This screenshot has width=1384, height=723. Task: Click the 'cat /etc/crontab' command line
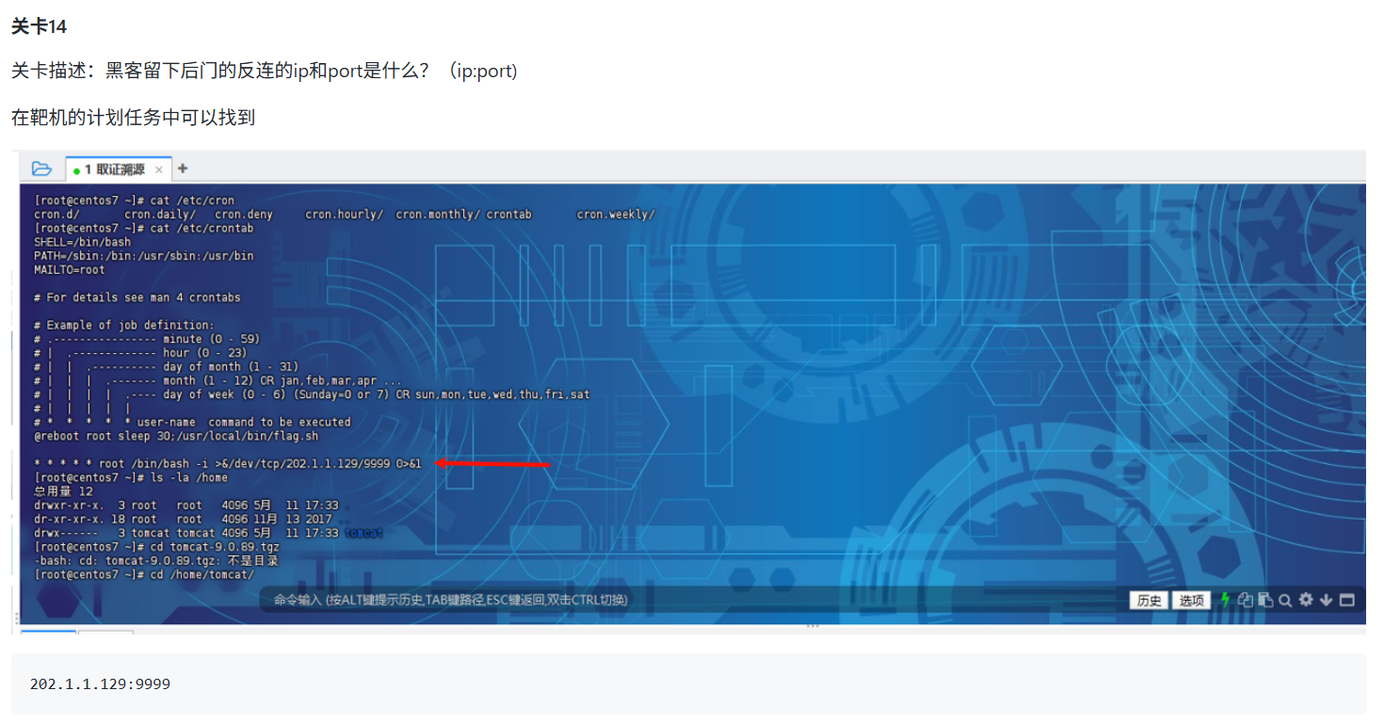pyautogui.click(x=144, y=228)
